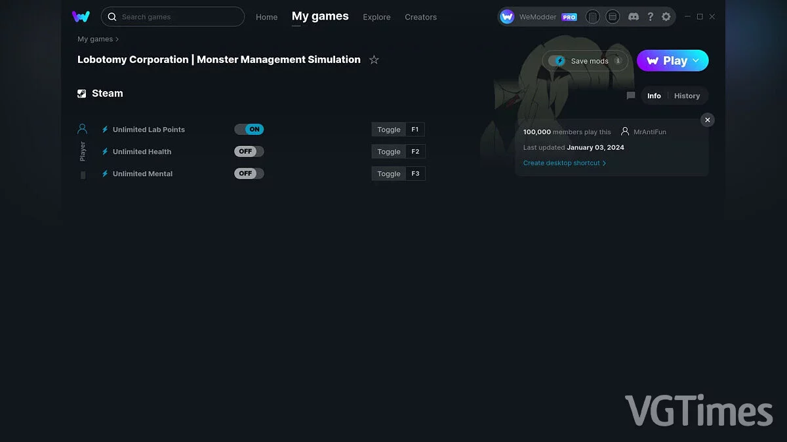Expand the Play button dropdown arrow
787x442 pixels.
(696, 60)
